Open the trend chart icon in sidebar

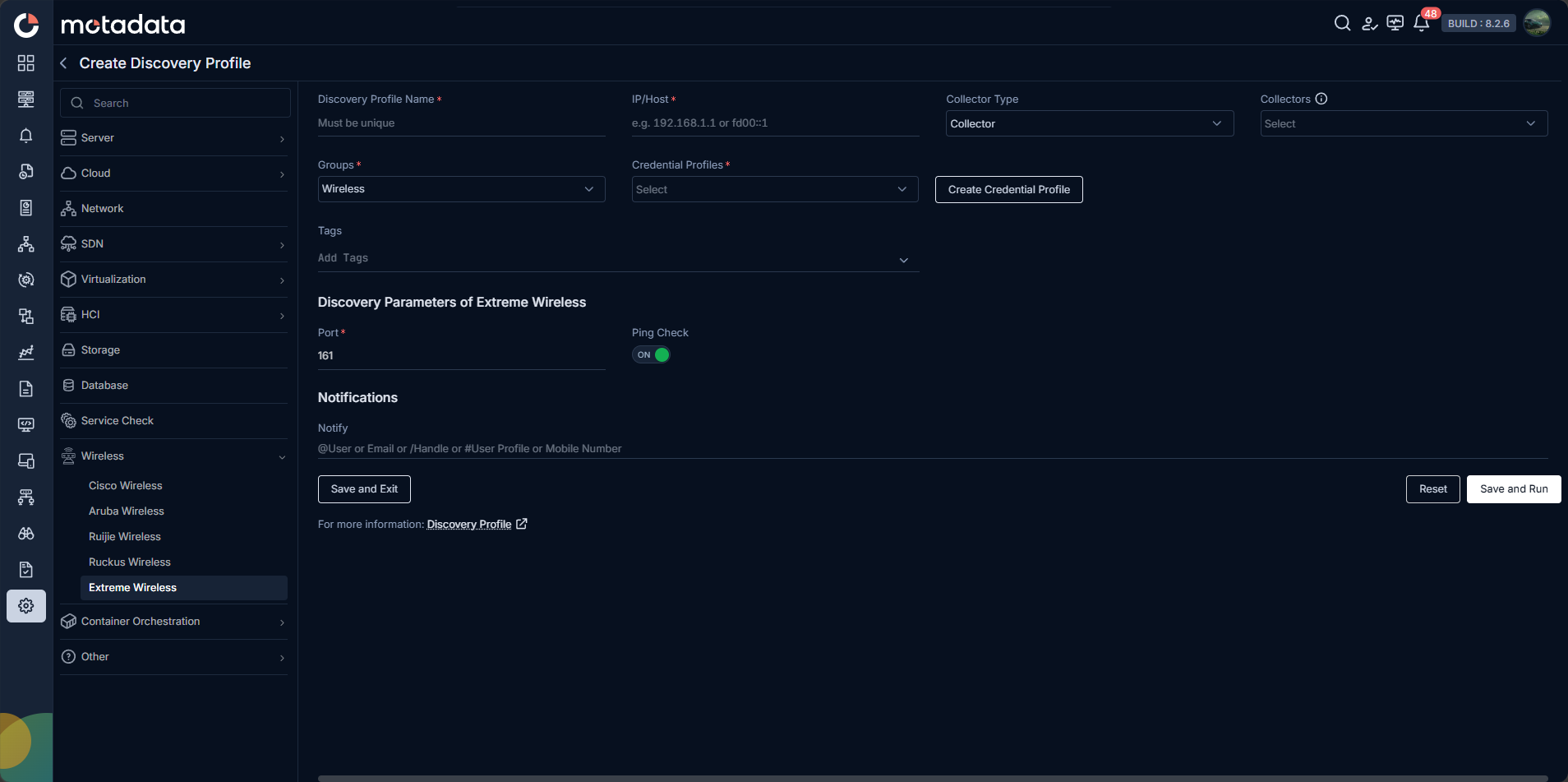click(26, 352)
